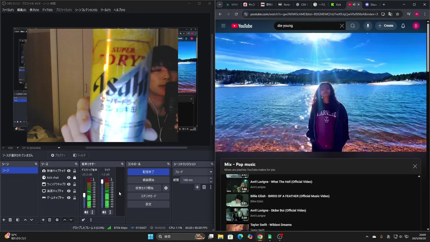Open advanced audio properties gears icon
This screenshot has height=242, width=430.
tap(83, 220)
